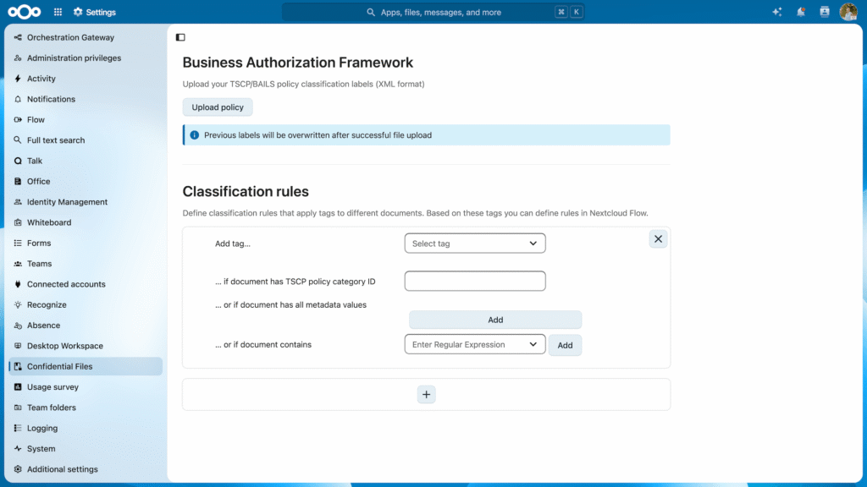This screenshot has width=867, height=487.
Task: Click the Office document sidebar icon
Action: tap(18, 181)
